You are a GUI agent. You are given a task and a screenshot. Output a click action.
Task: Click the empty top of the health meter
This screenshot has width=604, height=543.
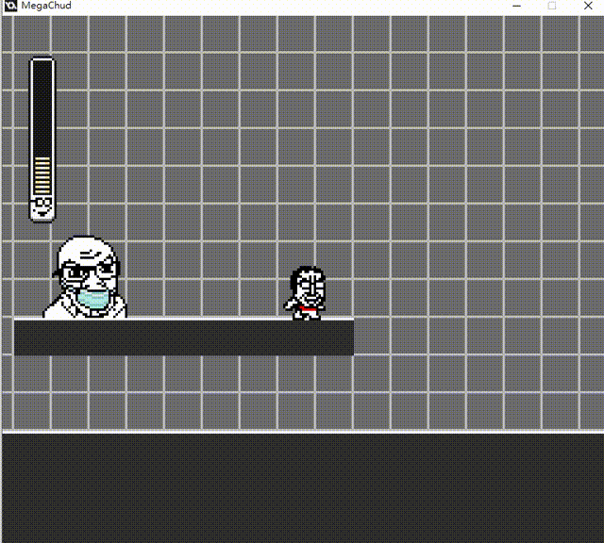(42, 104)
